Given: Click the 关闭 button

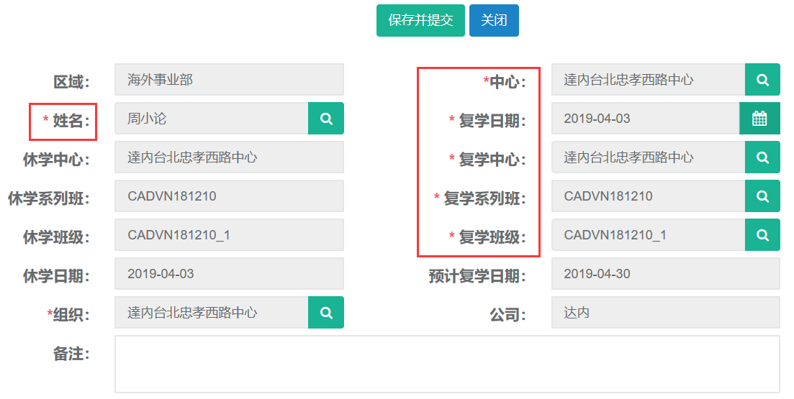Looking at the screenshot, I should [494, 21].
